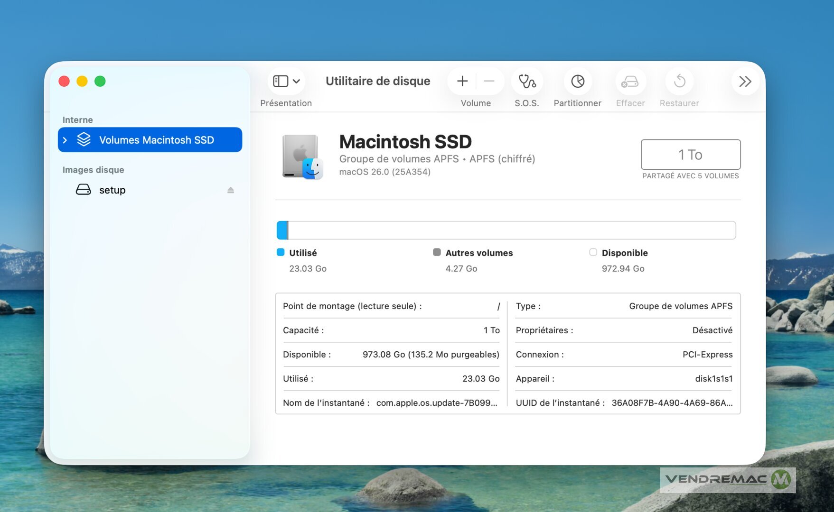Viewport: 834px width, 512px height.
Task: Click the gray Autres volumes swatch
Action: 437,252
